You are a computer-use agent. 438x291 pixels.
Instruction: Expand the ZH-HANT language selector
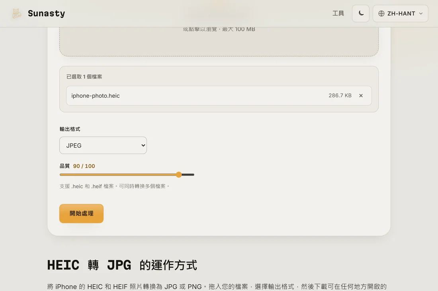[400, 13]
